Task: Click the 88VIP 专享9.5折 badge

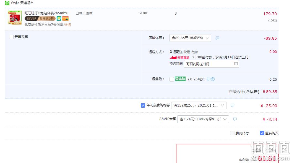Action: [40, 18]
